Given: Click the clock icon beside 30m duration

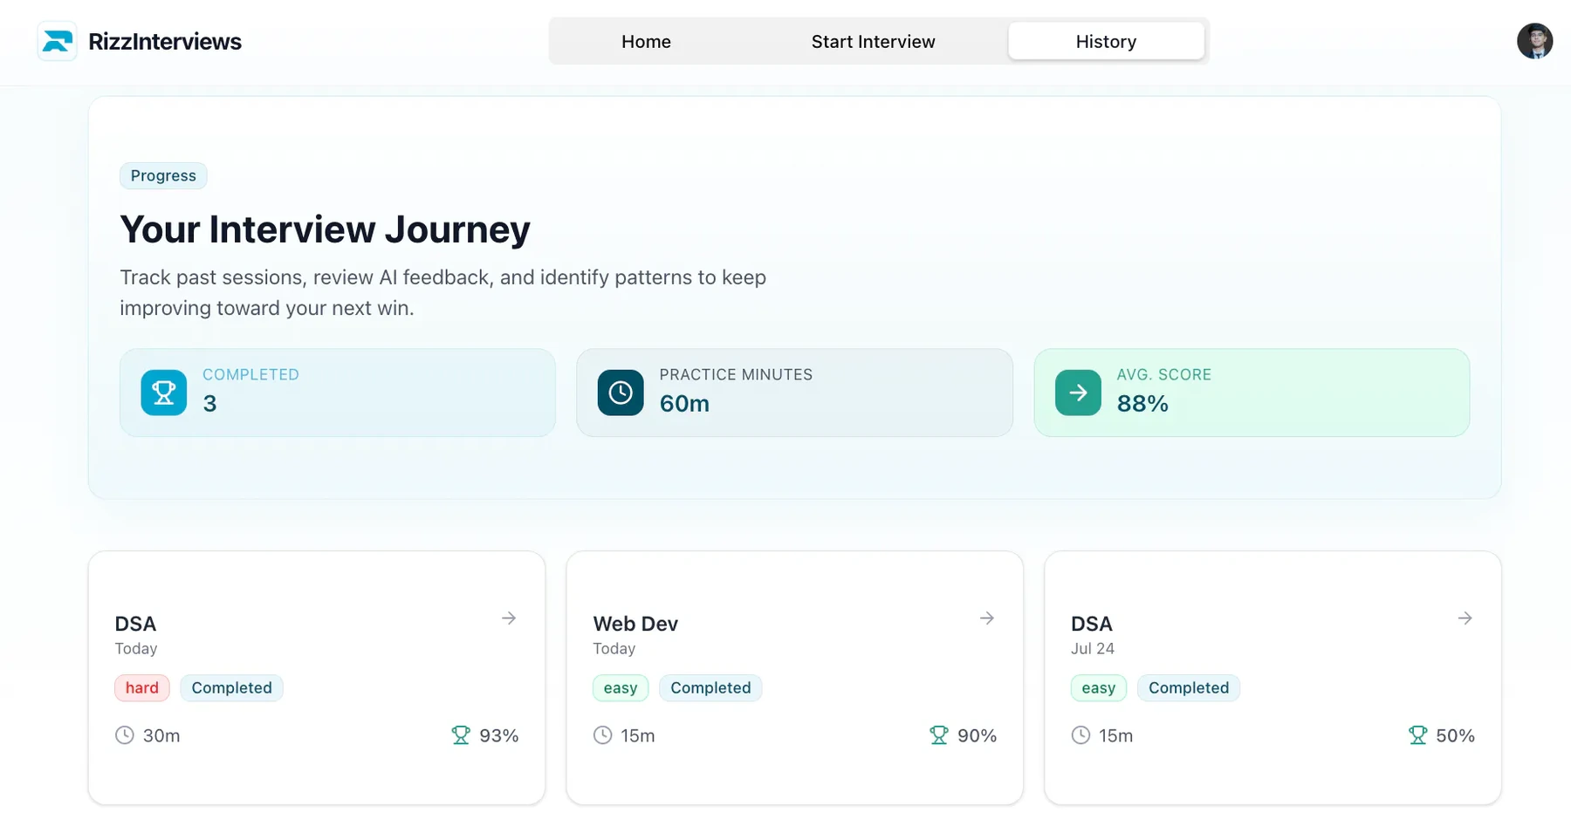Looking at the screenshot, I should (125, 735).
